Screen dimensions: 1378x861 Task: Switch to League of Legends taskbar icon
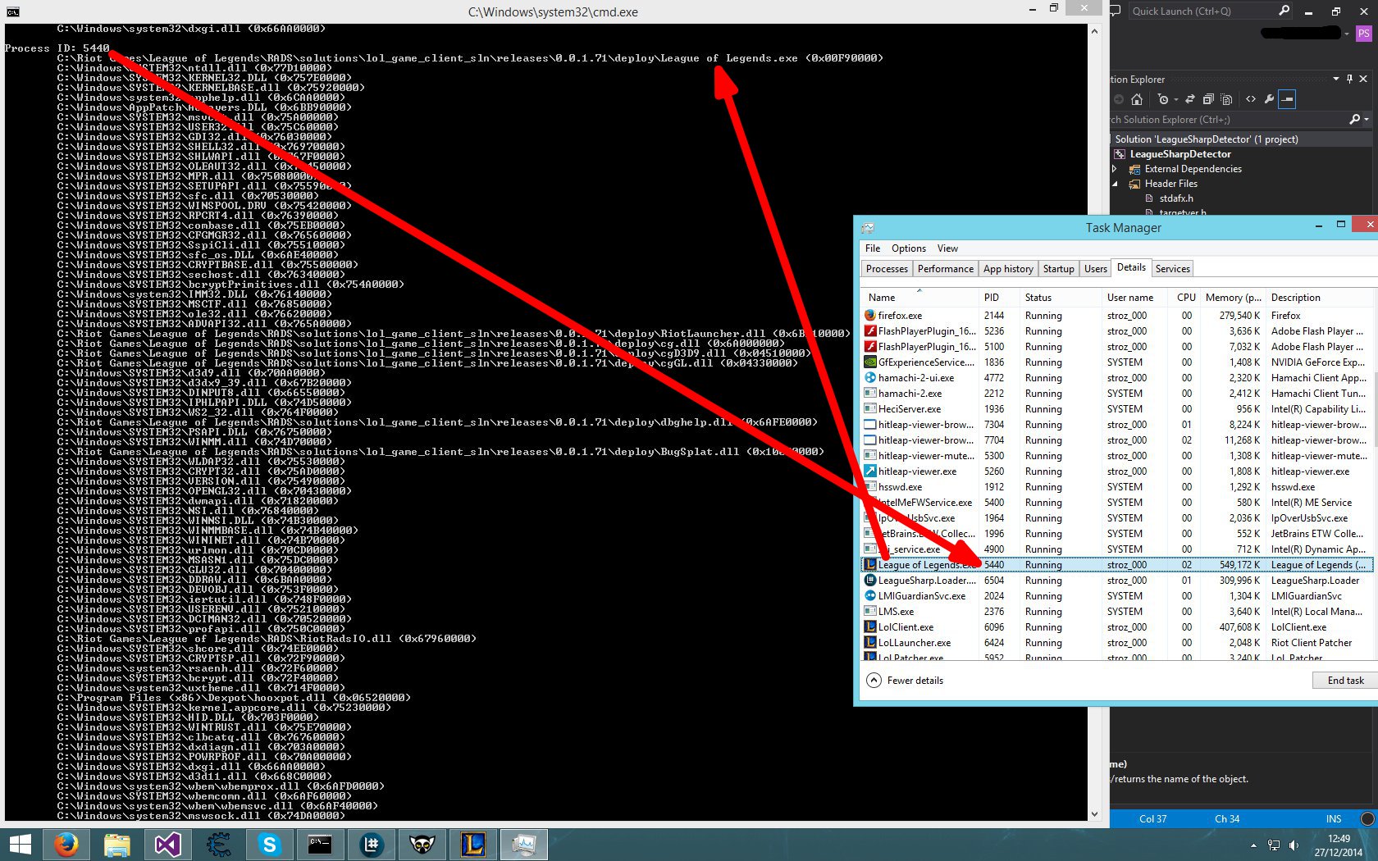click(x=473, y=844)
